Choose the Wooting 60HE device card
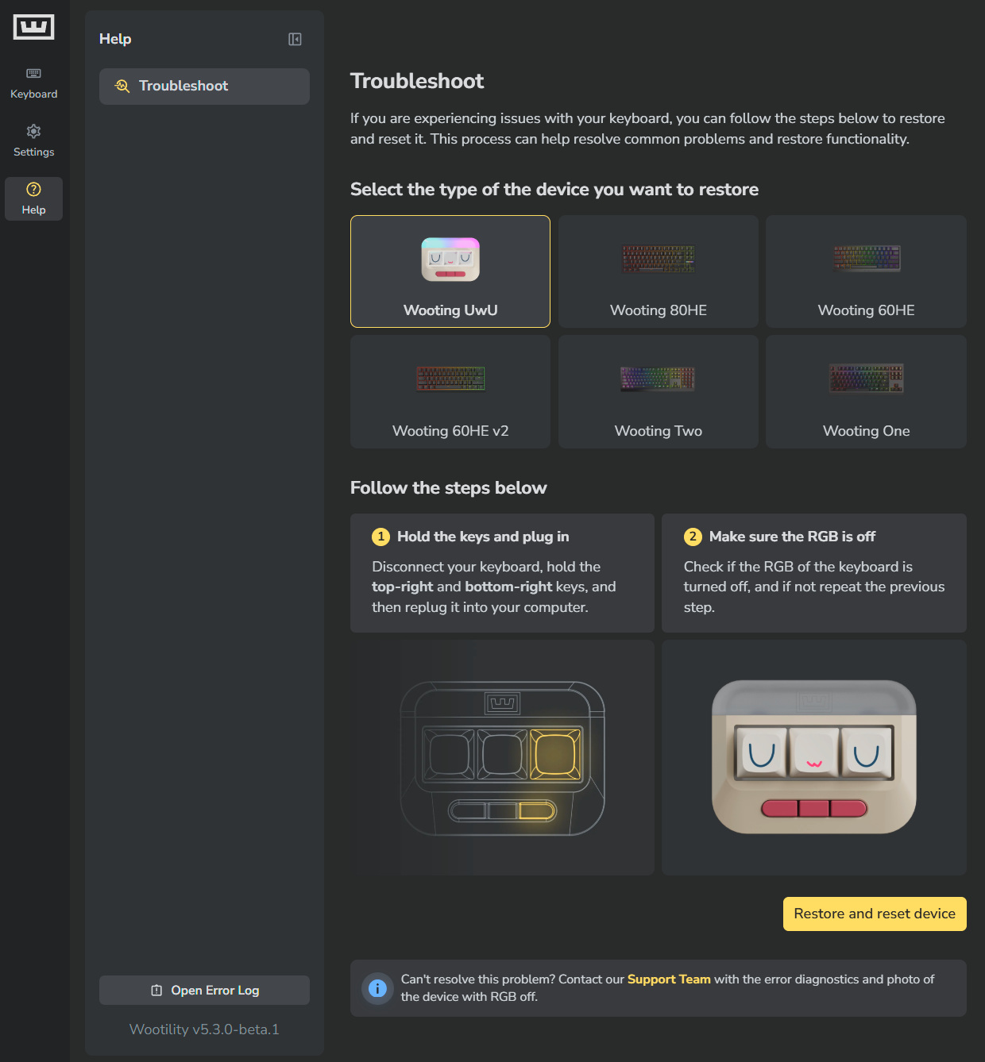The height and width of the screenshot is (1062, 985). 866,271
